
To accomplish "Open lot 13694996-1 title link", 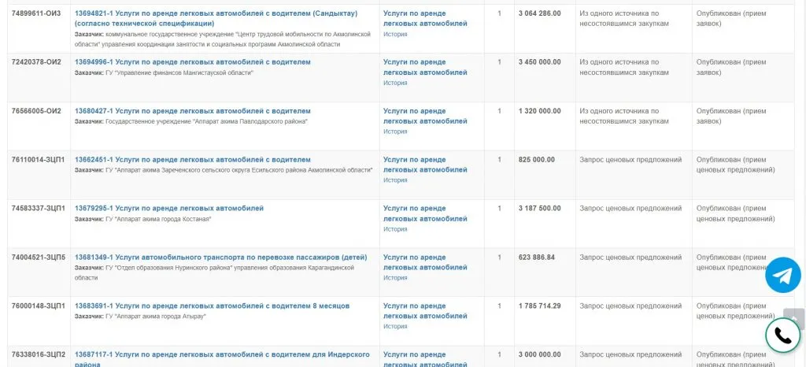I will click(193, 62).
